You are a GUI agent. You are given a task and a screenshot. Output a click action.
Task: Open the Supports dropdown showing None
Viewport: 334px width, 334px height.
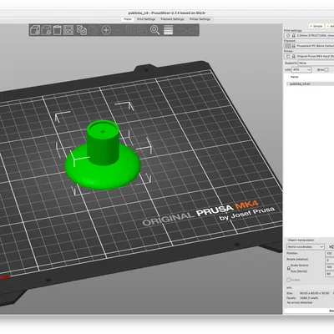click(316, 63)
